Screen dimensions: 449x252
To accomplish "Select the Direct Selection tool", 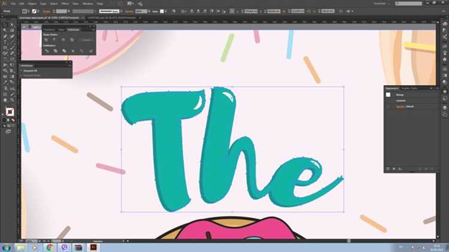I will pyautogui.click(x=12, y=25).
